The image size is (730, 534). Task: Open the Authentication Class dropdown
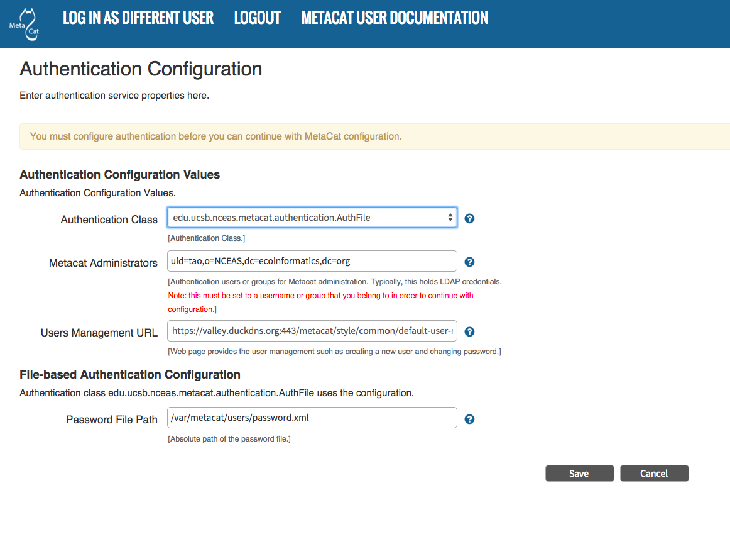coord(312,218)
